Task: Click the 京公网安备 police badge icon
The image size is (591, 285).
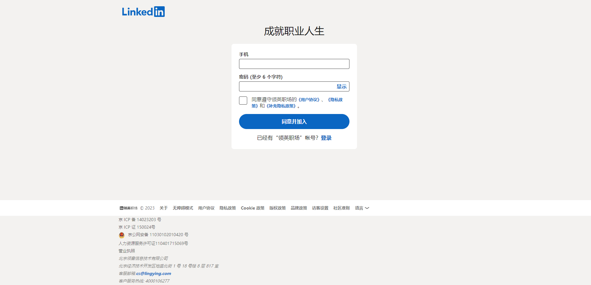Action: click(x=122, y=235)
